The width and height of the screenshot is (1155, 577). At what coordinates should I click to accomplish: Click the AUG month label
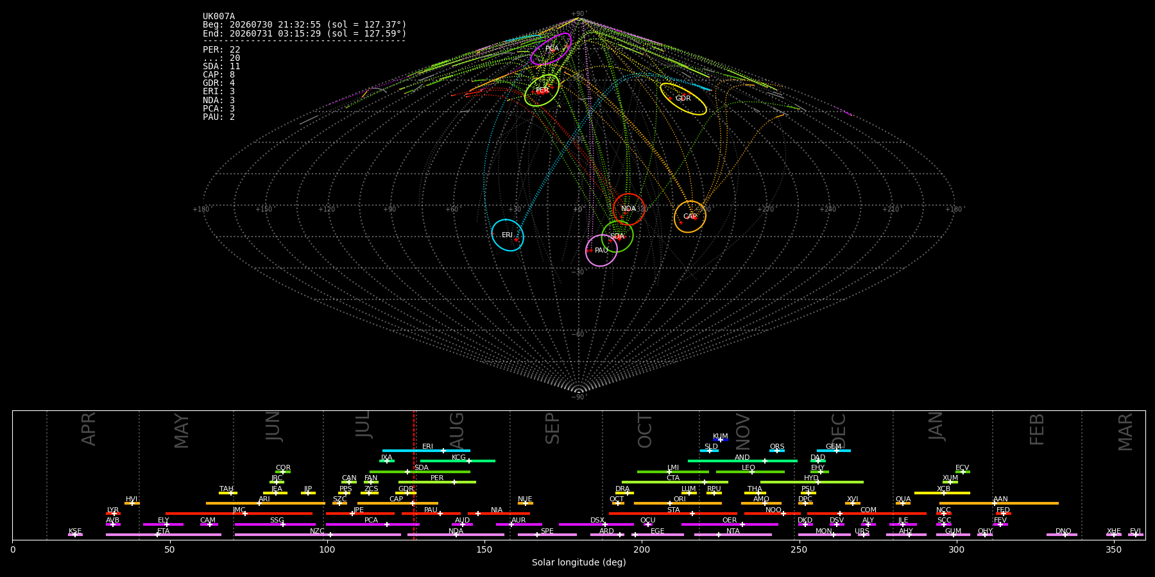point(457,430)
